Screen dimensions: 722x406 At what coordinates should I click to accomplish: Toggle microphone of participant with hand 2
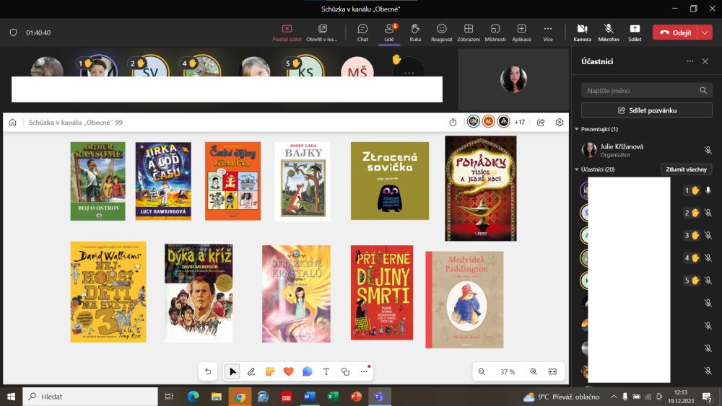click(708, 213)
